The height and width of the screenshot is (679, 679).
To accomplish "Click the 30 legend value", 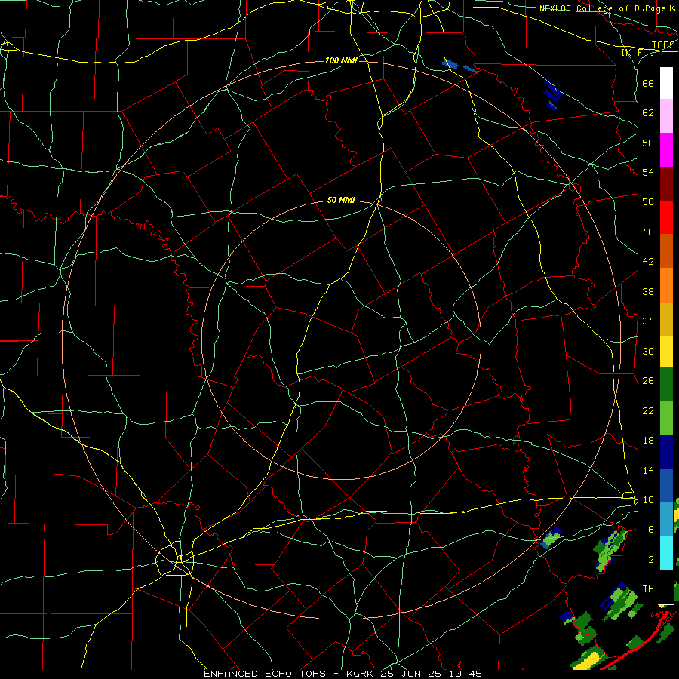I will pyautogui.click(x=648, y=351).
